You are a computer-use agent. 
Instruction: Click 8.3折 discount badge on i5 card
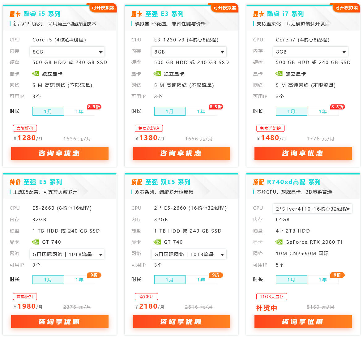pyautogui.click(x=94, y=107)
